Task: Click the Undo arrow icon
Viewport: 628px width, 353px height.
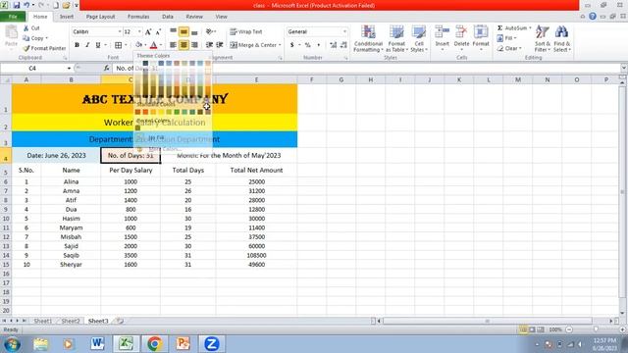Action: (26, 5)
